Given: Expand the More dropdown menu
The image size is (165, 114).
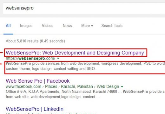Looking at the screenshot, I should [87, 26].
